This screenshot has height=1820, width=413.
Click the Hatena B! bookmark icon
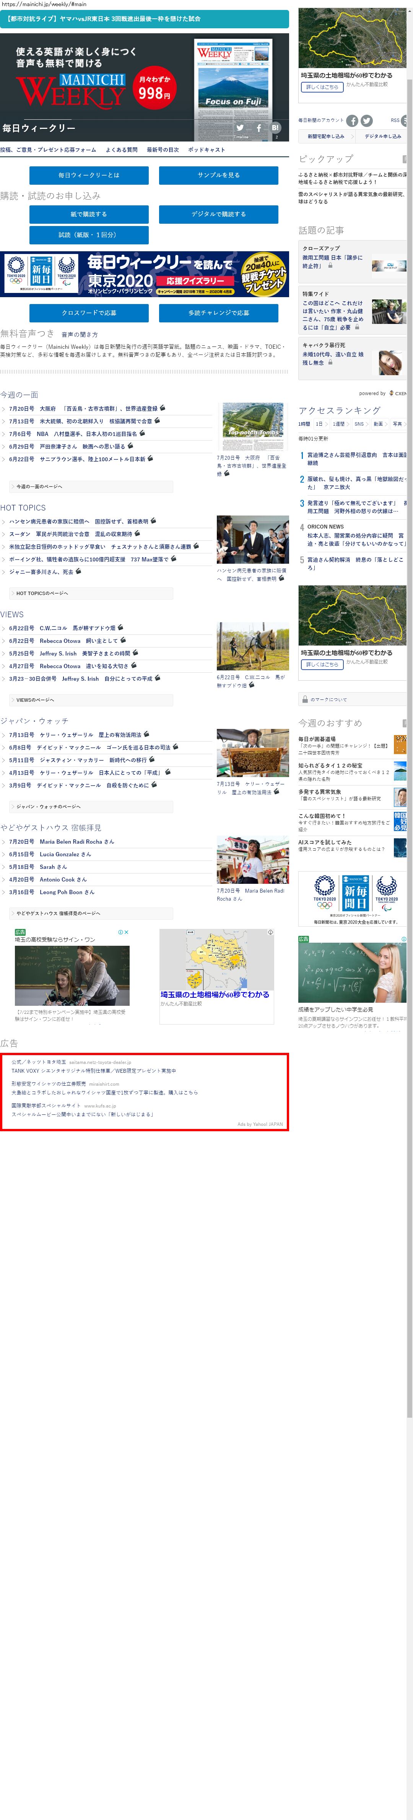pyautogui.click(x=275, y=128)
